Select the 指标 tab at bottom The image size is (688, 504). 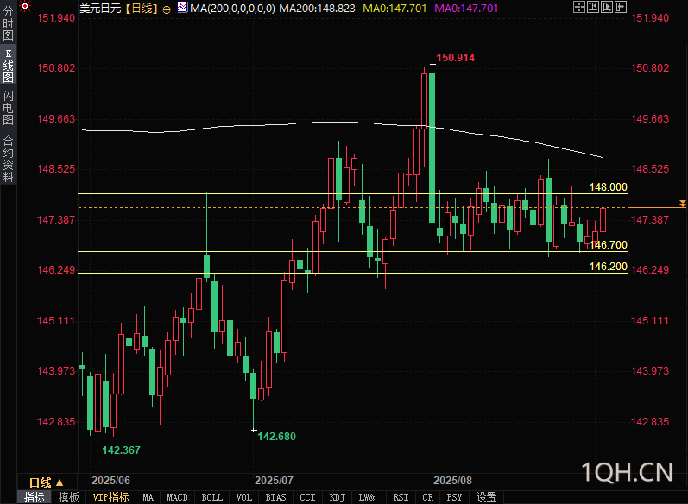click(35, 497)
